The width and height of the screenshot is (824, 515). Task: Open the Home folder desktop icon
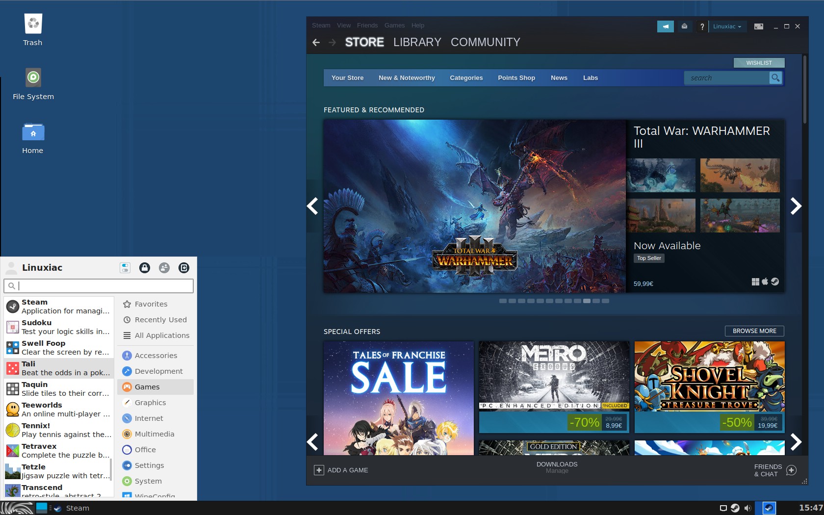click(33, 137)
